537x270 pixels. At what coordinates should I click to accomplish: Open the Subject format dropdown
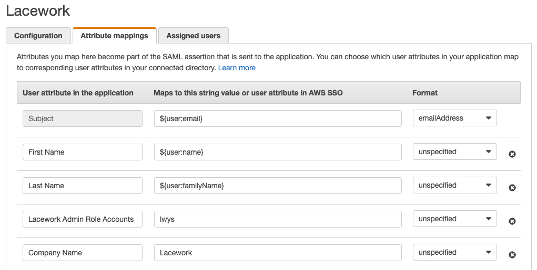point(455,118)
